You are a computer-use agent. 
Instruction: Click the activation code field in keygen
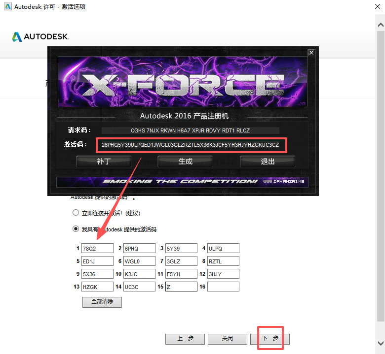coord(192,145)
